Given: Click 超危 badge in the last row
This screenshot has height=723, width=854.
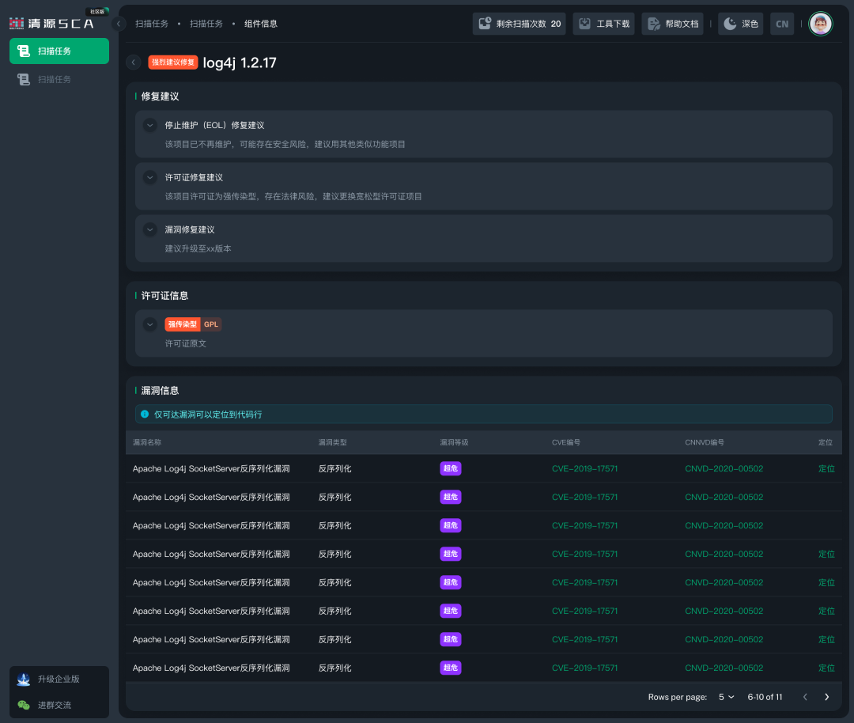Looking at the screenshot, I should point(451,668).
